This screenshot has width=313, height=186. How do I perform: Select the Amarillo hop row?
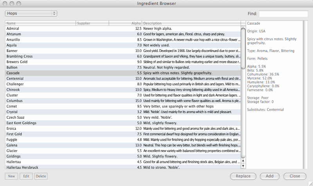tap(123, 40)
